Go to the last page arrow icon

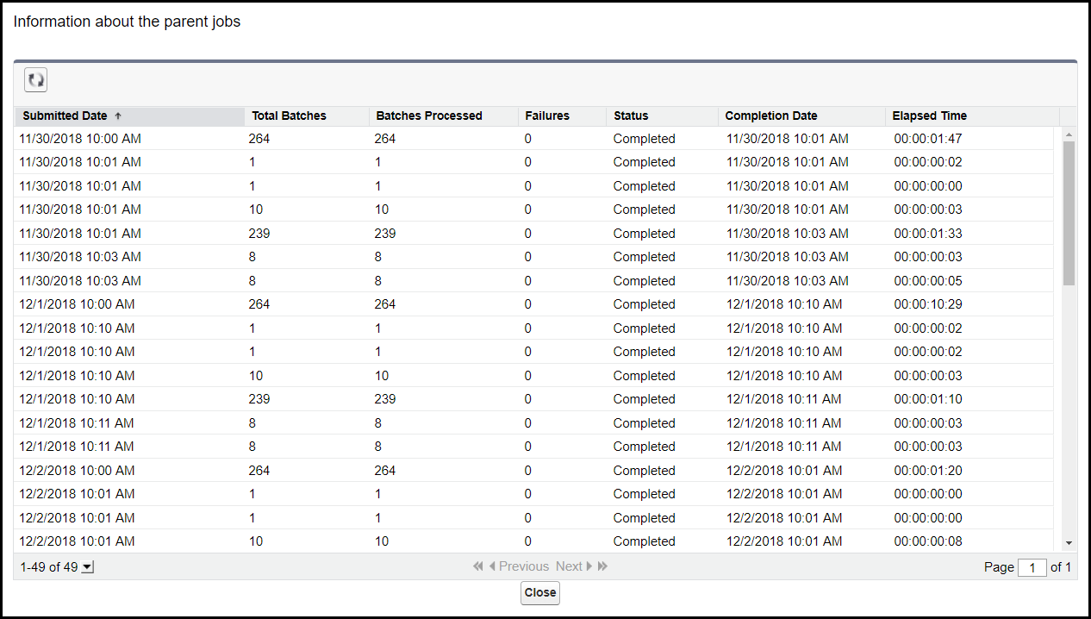point(602,566)
